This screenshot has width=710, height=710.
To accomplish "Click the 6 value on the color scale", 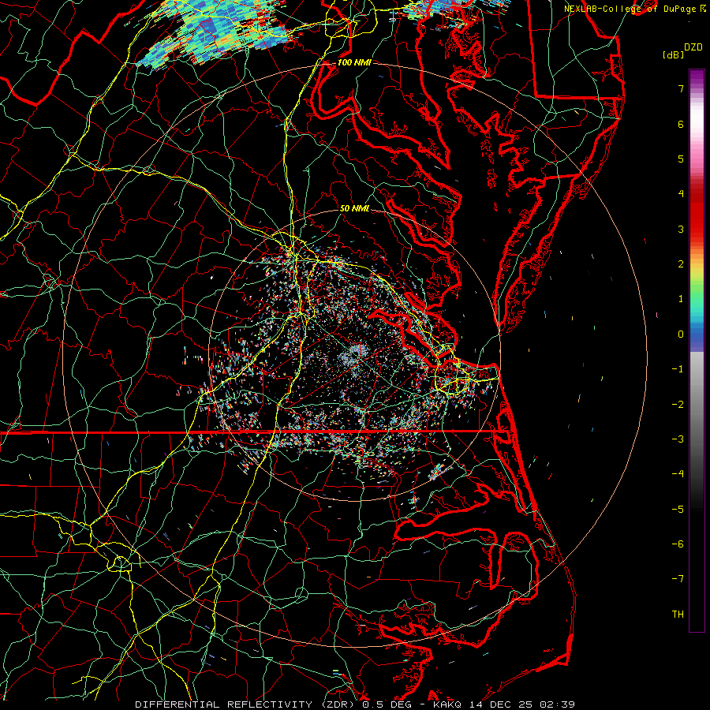I will (x=681, y=125).
